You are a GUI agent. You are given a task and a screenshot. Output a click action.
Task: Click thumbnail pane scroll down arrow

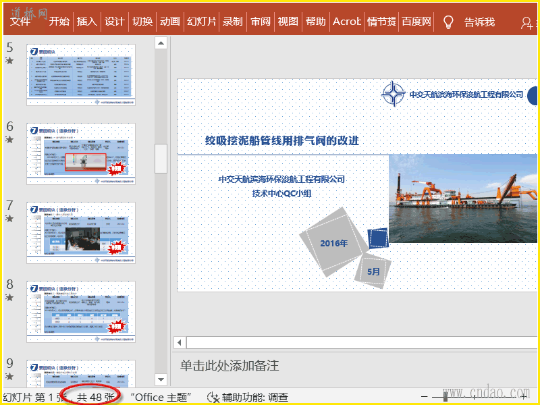click(161, 379)
